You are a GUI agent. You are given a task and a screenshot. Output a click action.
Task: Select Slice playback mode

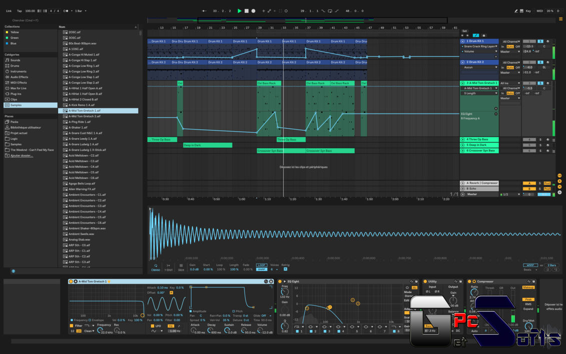point(181,267)
